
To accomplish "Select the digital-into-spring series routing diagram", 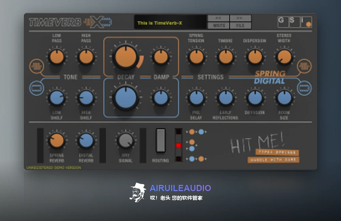I will coord(196,159).
